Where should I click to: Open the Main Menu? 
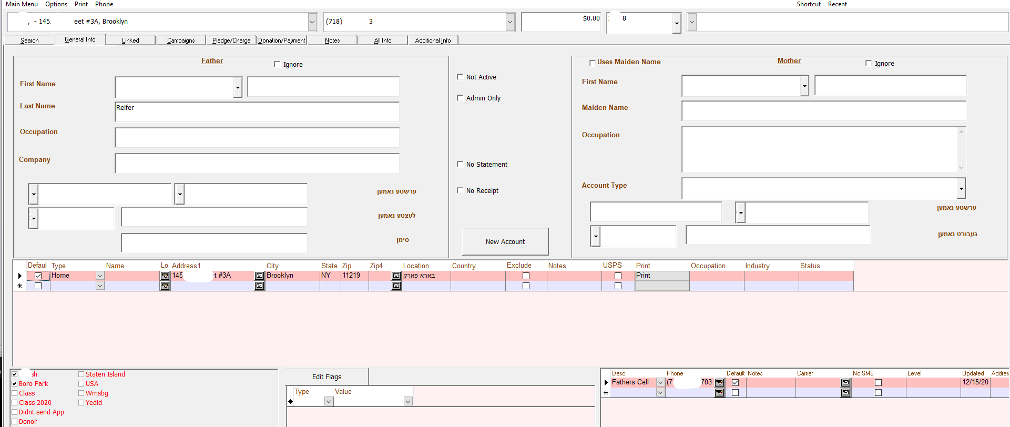point(22,4)
